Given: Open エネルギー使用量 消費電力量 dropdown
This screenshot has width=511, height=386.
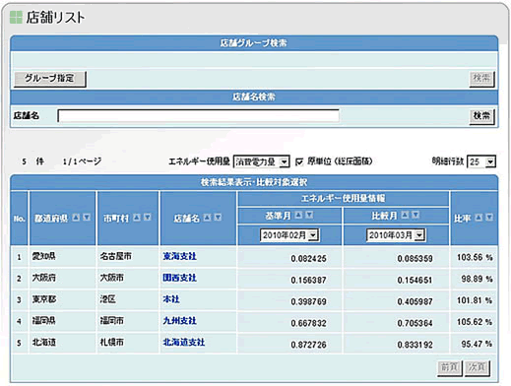Looking at the screenshot, I should 262,161.
